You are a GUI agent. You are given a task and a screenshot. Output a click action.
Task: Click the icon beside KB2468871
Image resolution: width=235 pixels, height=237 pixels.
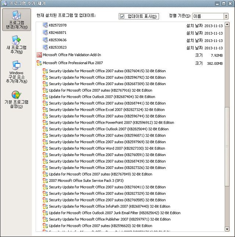[x=45, y=32]
